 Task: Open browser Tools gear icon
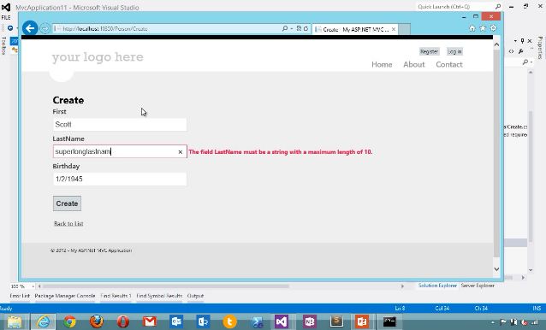tap(493, 28)
